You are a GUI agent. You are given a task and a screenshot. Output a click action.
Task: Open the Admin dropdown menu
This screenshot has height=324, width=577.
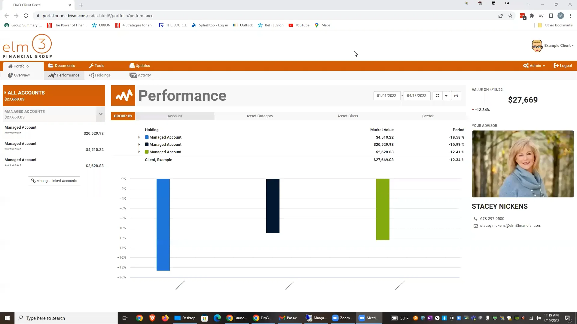click(534, 66)
